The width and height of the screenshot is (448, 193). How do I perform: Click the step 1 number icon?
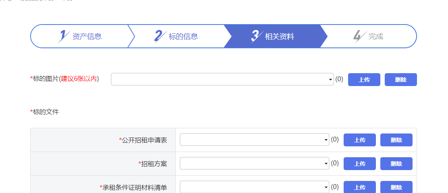[63, 36]
